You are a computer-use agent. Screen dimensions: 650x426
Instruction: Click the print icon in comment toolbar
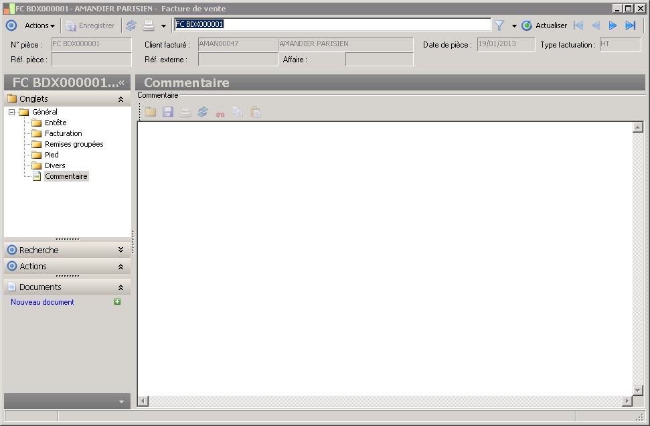pos(185,112)
